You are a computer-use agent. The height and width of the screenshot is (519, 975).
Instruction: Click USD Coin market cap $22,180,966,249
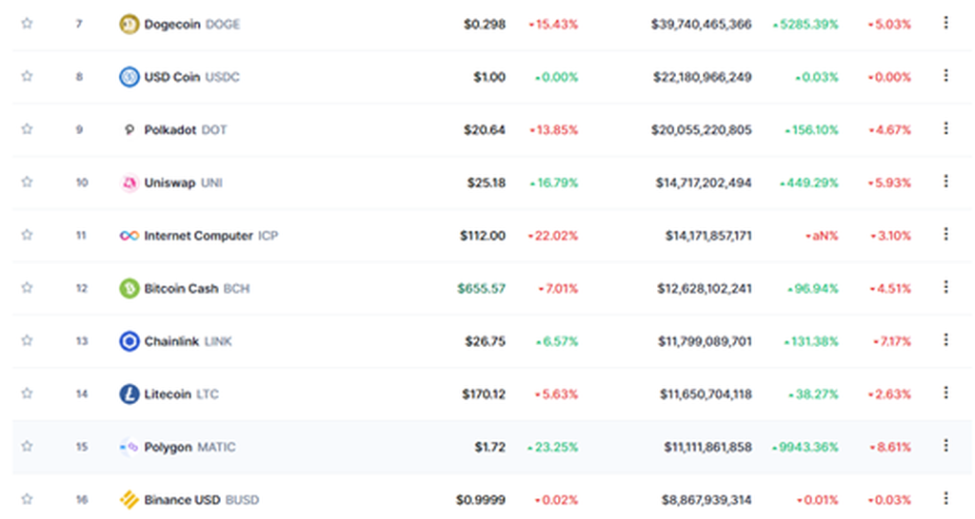coord(702,77)
